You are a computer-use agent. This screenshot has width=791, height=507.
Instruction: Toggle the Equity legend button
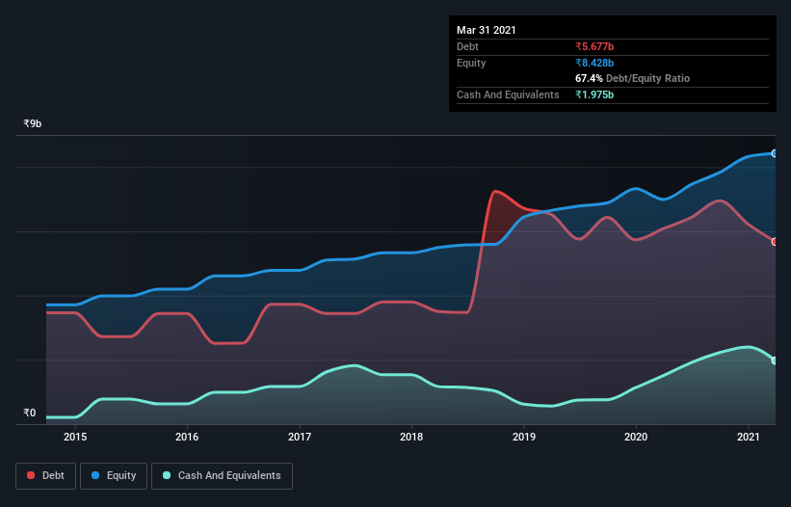114,476
